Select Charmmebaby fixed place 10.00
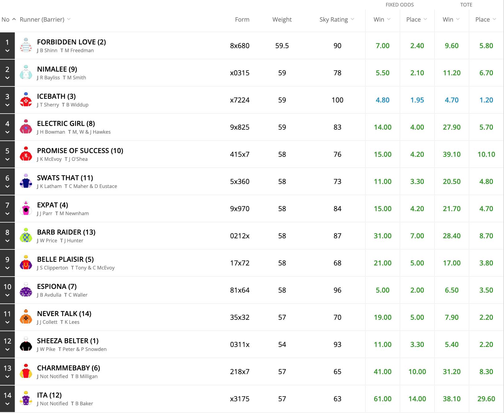The image size is (504, 413). pyautogui.click(x=417, y=372)
